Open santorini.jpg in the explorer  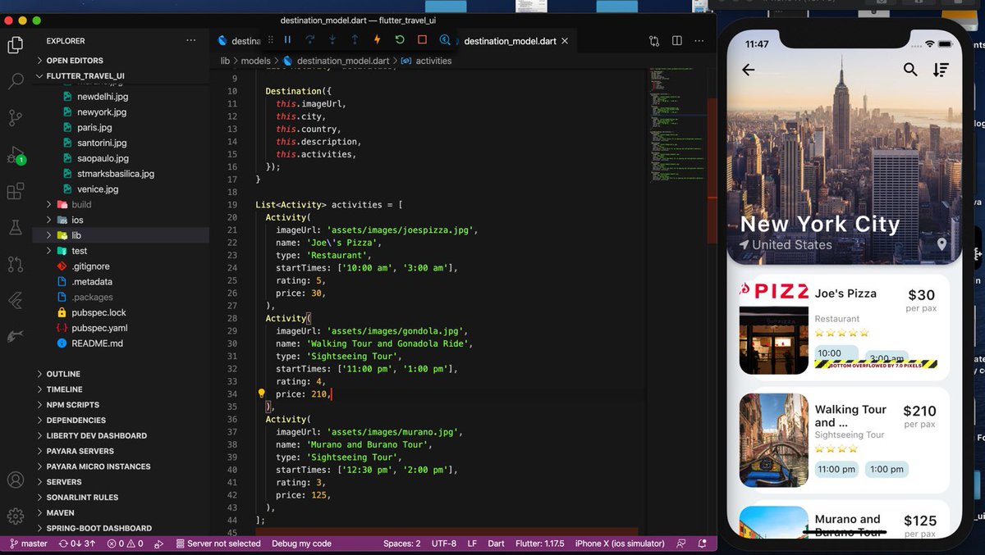(103, 143)
